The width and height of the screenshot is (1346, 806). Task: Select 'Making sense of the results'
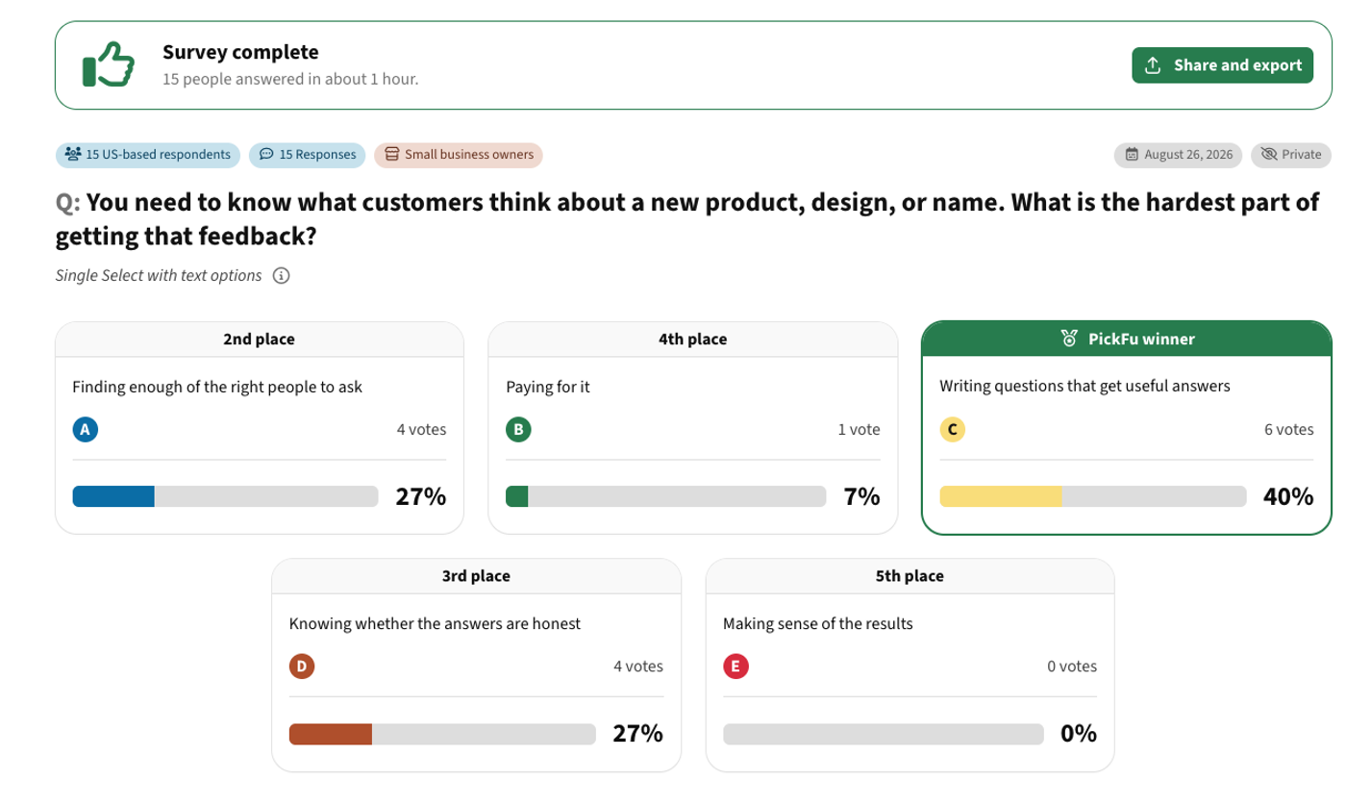click(818, 623)
